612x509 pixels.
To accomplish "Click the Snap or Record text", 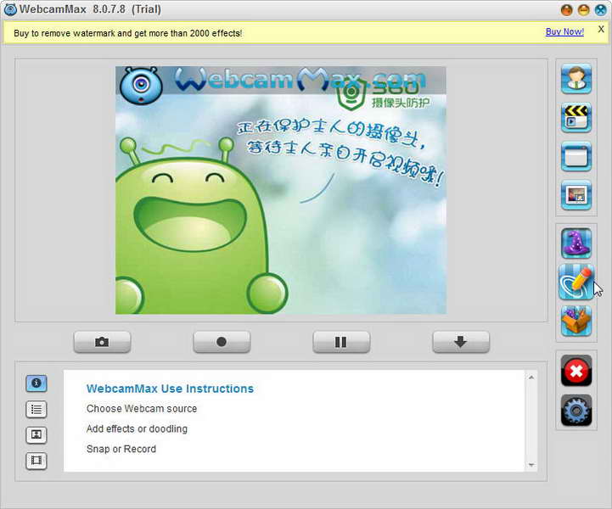I will click(x=121, y=449).
